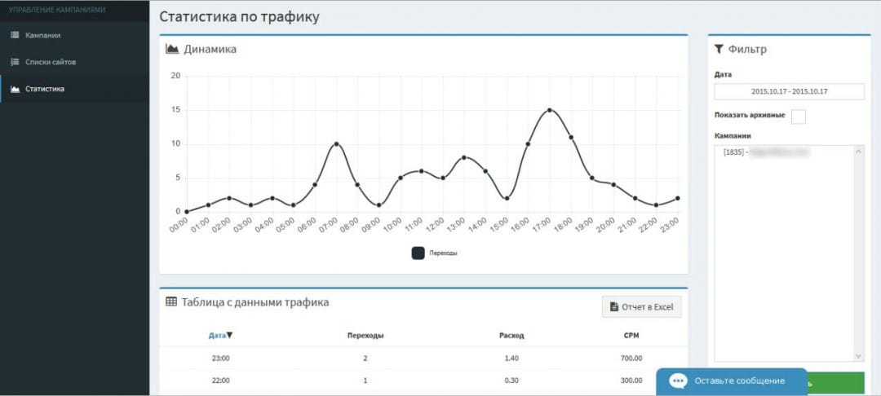The height and width of the screenshot is (396, 881).
Task: Click the 07:00 data point on chart
Action: point(336,144)
